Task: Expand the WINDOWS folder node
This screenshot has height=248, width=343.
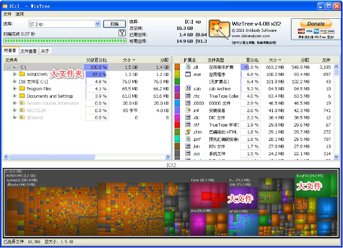Action: tap(14, 74)
